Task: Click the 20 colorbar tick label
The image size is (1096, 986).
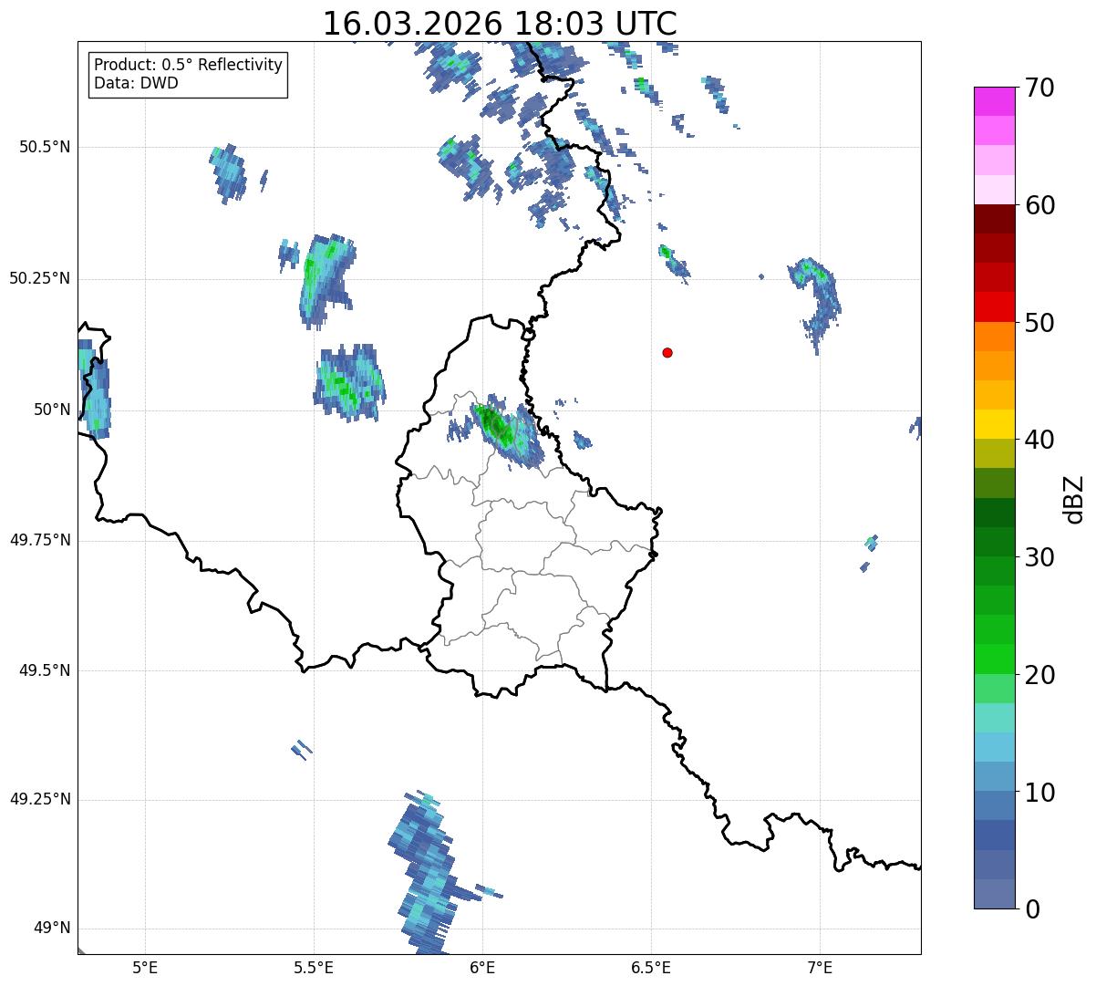Action: pyautogui.click(x=1039, y=675)
